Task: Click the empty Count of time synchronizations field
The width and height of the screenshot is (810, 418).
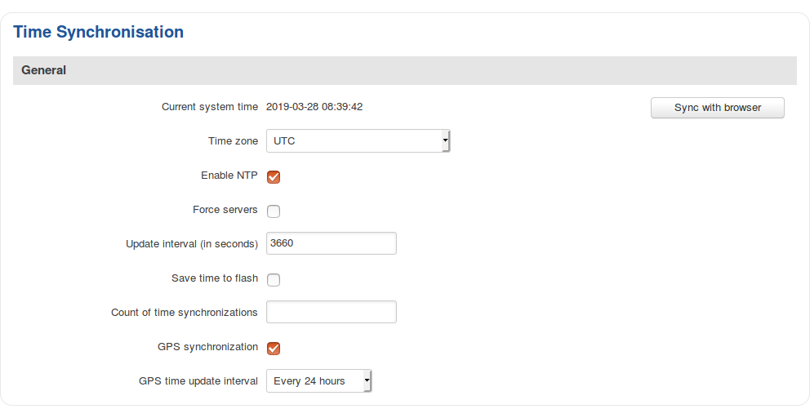Action: pyautogui.click(x=331, y=312)
